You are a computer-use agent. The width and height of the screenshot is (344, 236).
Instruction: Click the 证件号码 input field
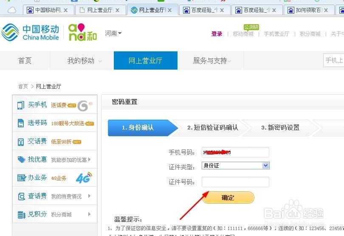click(235, 182)
